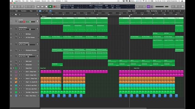Adjust the Colossal Brass track volume slider

point(30,29)
